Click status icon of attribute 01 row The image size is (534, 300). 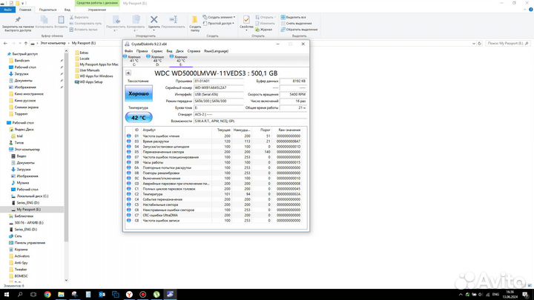[129, 136]
